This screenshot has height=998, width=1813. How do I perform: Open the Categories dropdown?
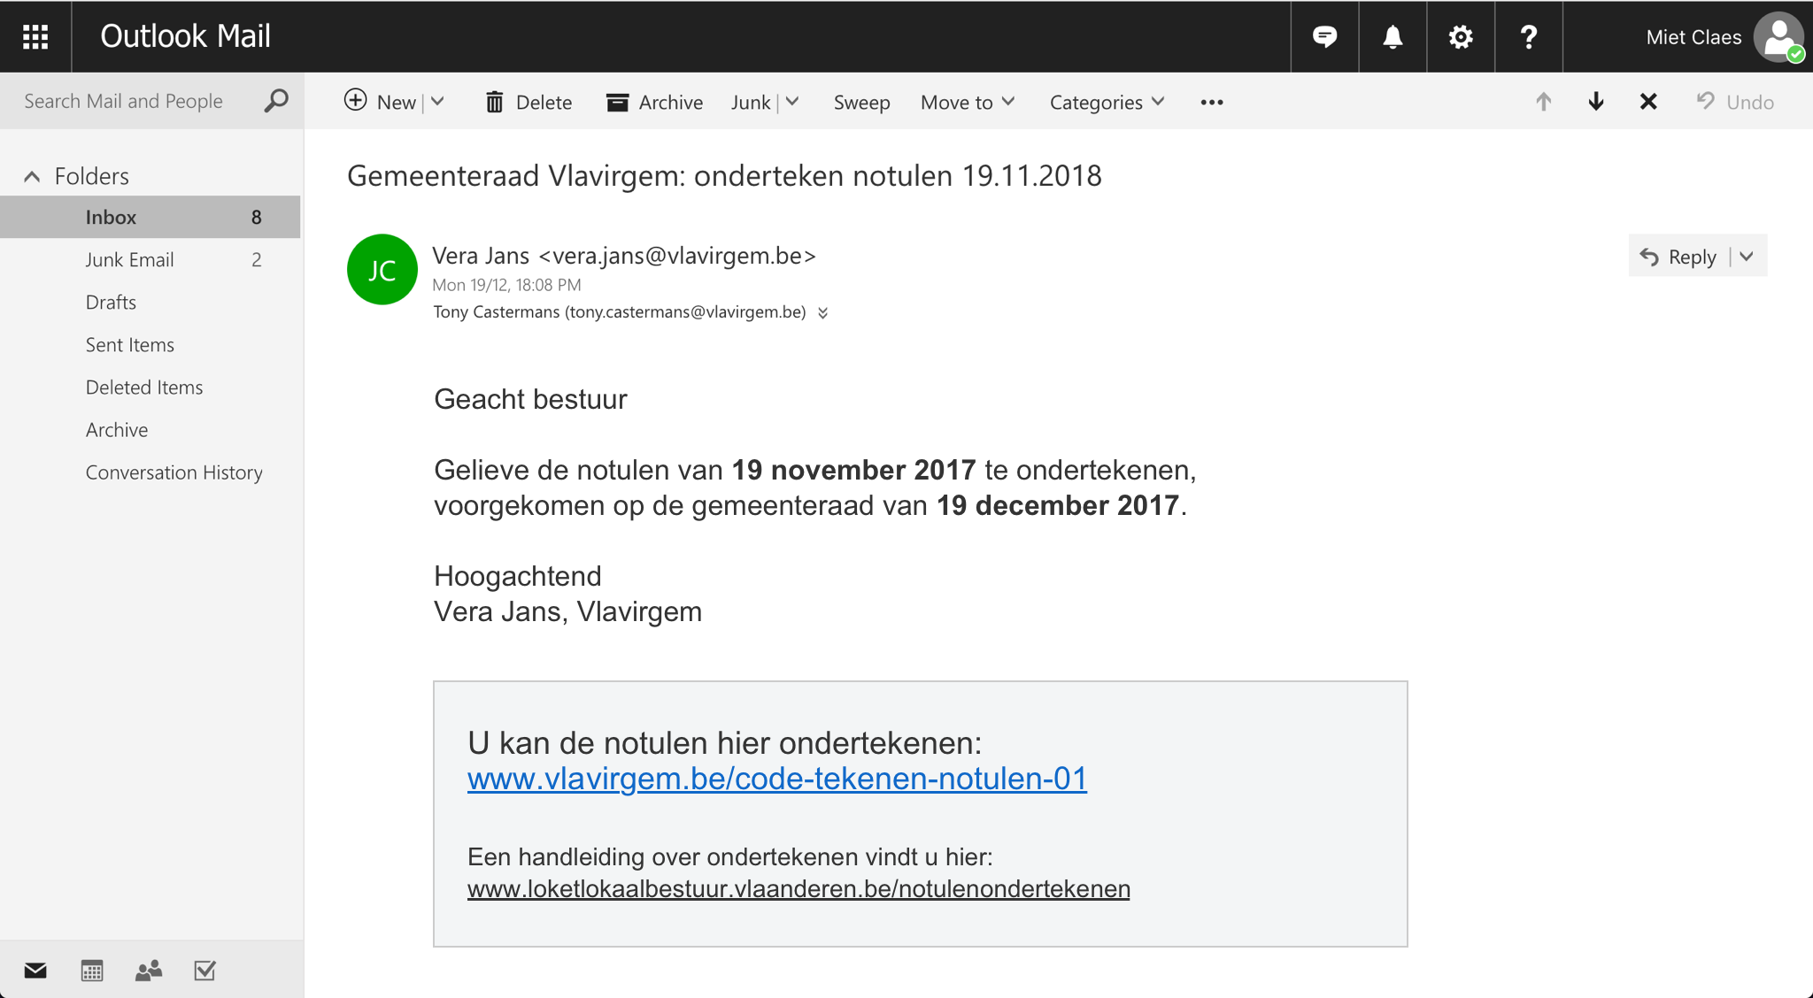click(1107, 103)
